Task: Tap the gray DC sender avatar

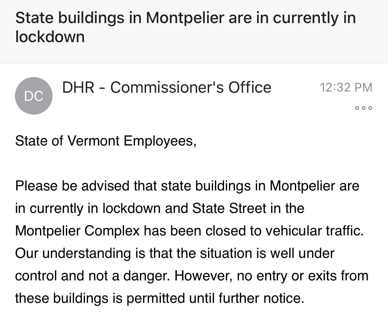Action: pyautogui.click(x=34, y=96)
